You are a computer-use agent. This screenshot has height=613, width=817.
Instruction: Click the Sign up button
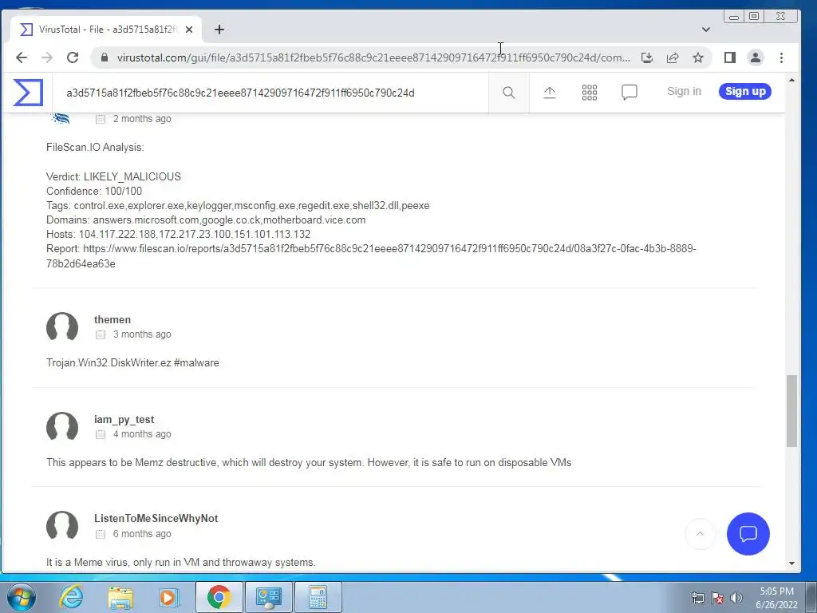pyautogui.click(x=745, y=91)
